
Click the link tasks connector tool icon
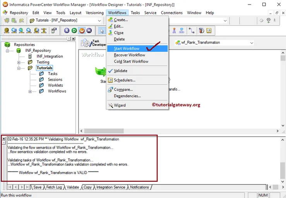pyautogui.click(x=192, y=30)
